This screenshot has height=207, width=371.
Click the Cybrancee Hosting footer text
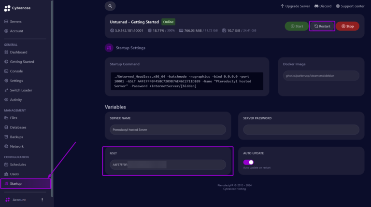234,189
